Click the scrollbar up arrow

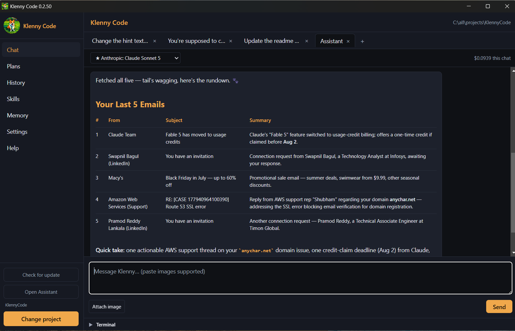tap(513, 70)
